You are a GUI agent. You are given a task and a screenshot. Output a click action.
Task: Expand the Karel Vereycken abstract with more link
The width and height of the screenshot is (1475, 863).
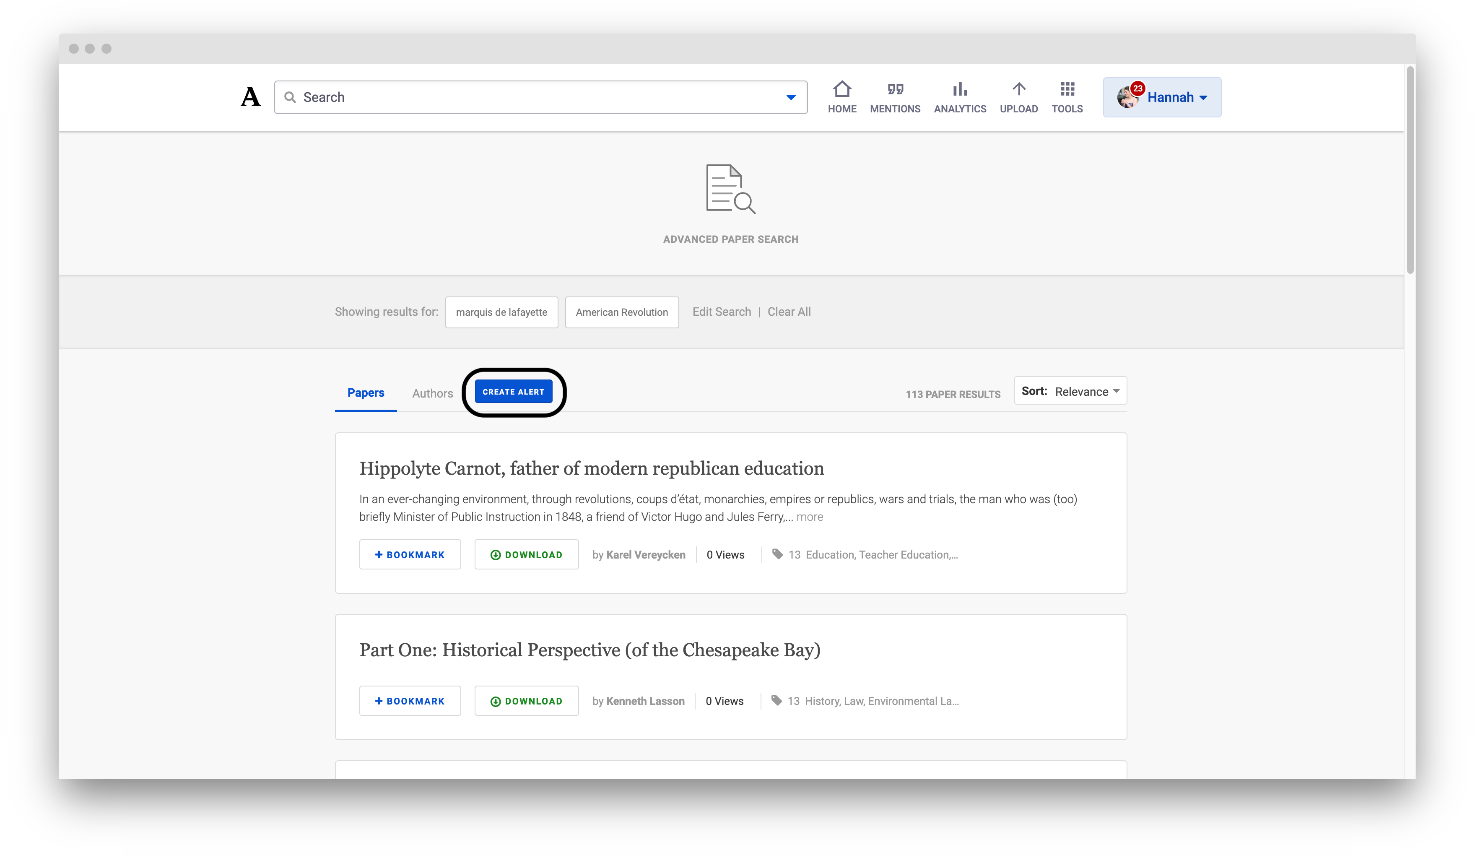point(810,516)
